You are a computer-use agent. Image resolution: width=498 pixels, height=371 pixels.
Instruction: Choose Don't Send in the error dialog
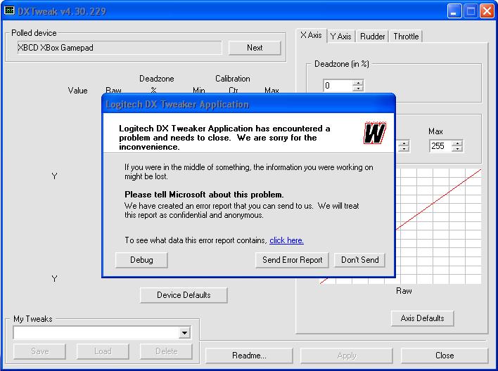tap(360, 260)
